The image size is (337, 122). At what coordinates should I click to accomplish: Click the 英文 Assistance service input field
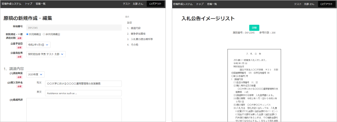(x=83, y=93)
